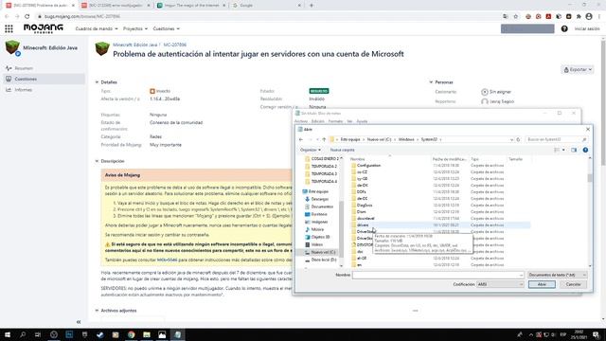Viewport: 606px width, 341px height.
Task: Click the Buscar en System32 search box
Action: point(556,139)
